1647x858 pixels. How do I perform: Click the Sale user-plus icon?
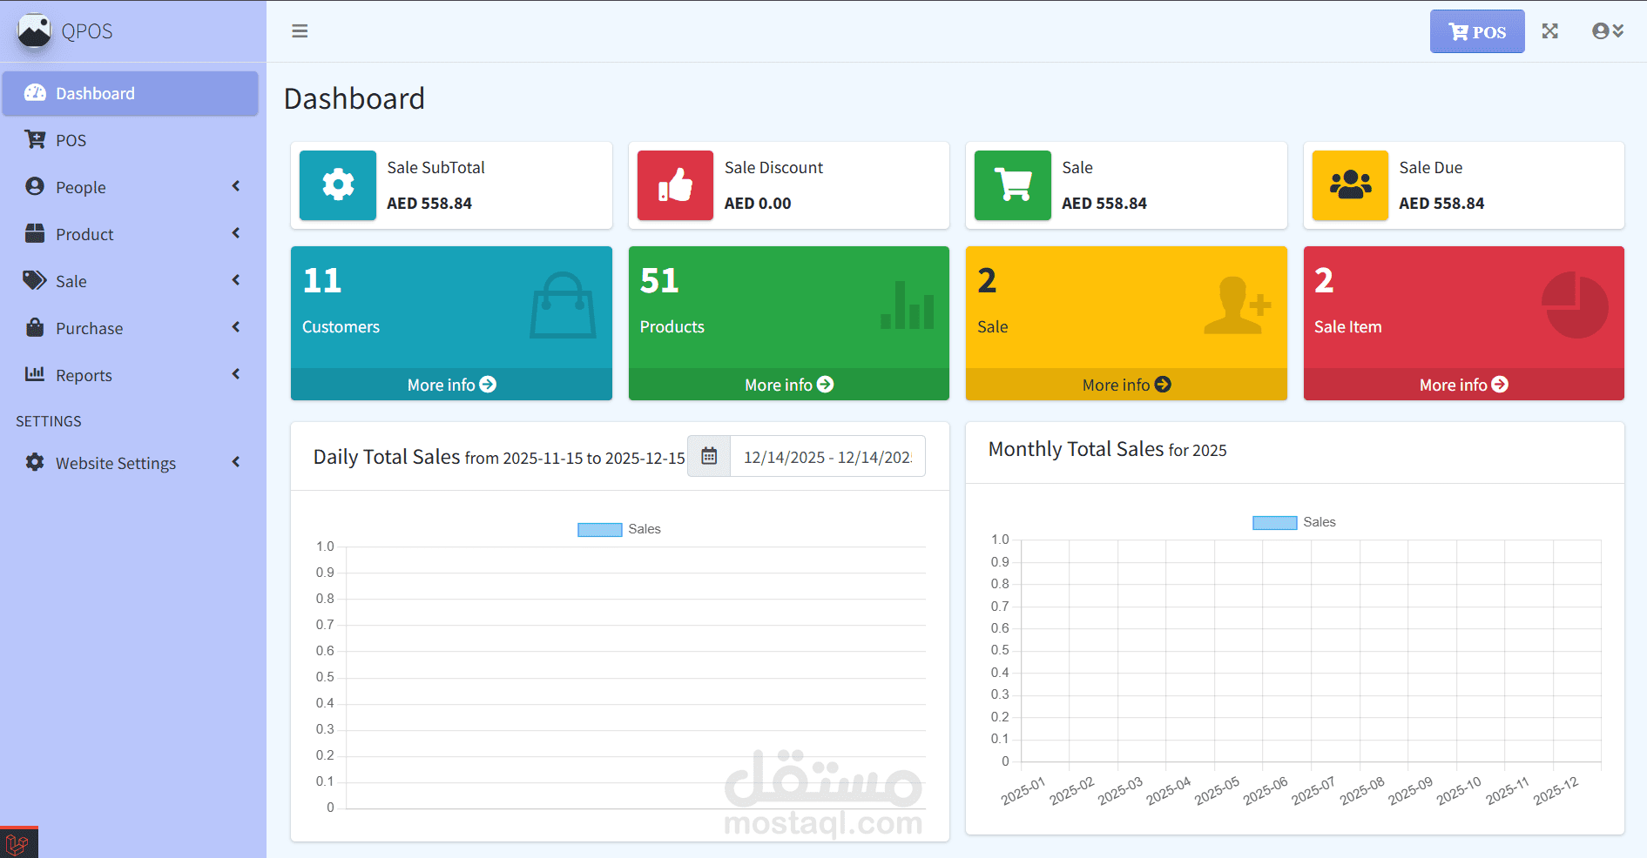[1238, 305]
